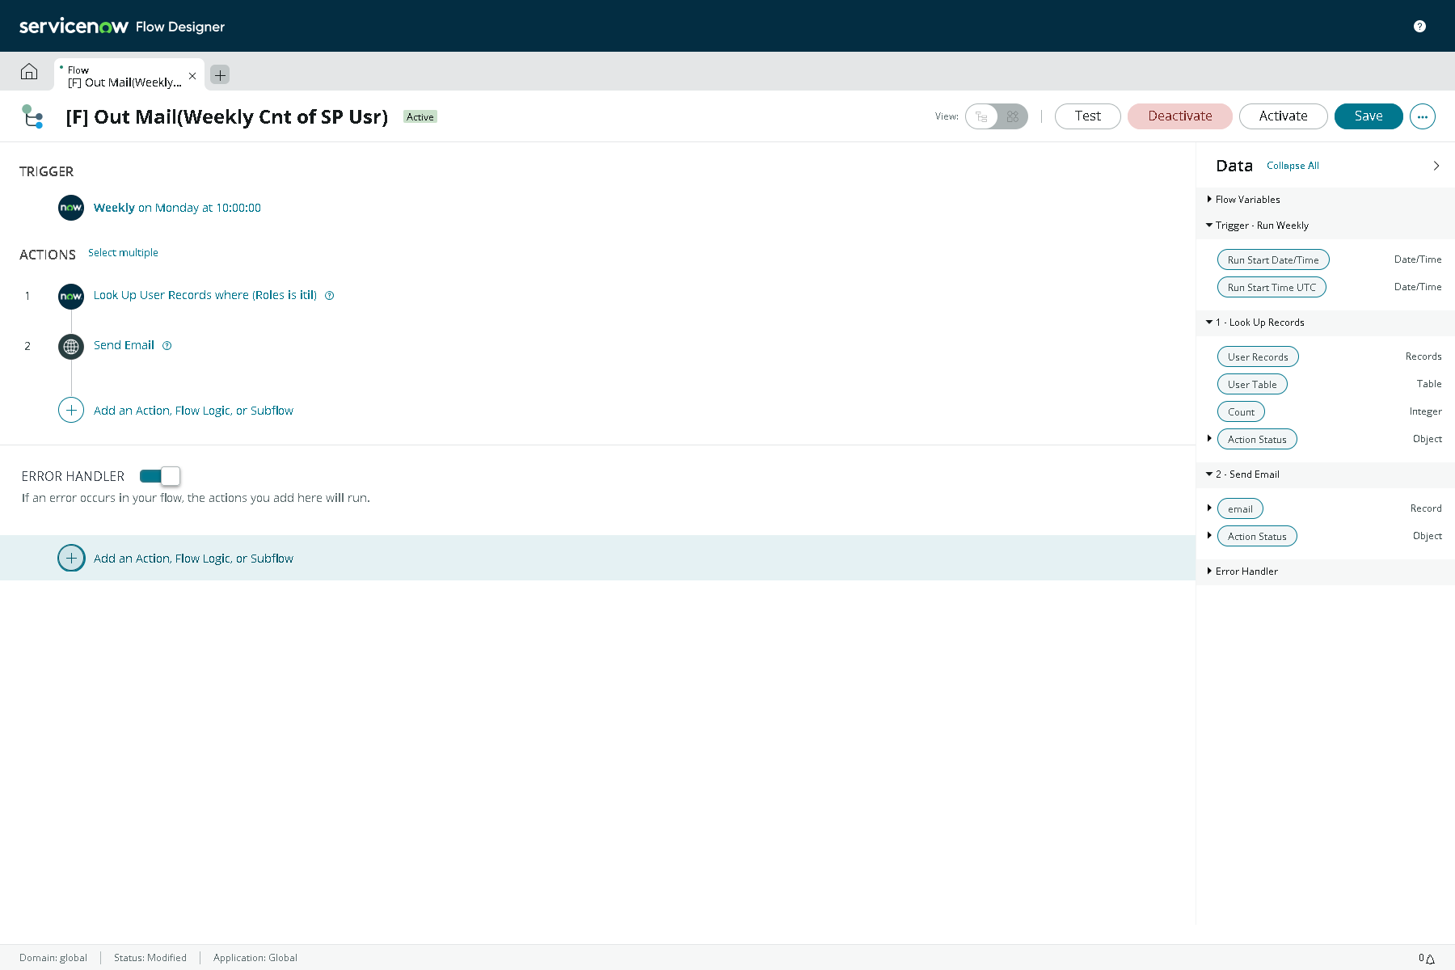Click the flow diagram icon beside title
1455x970 pixels.
pyautogui.click(x=32, y=116)
